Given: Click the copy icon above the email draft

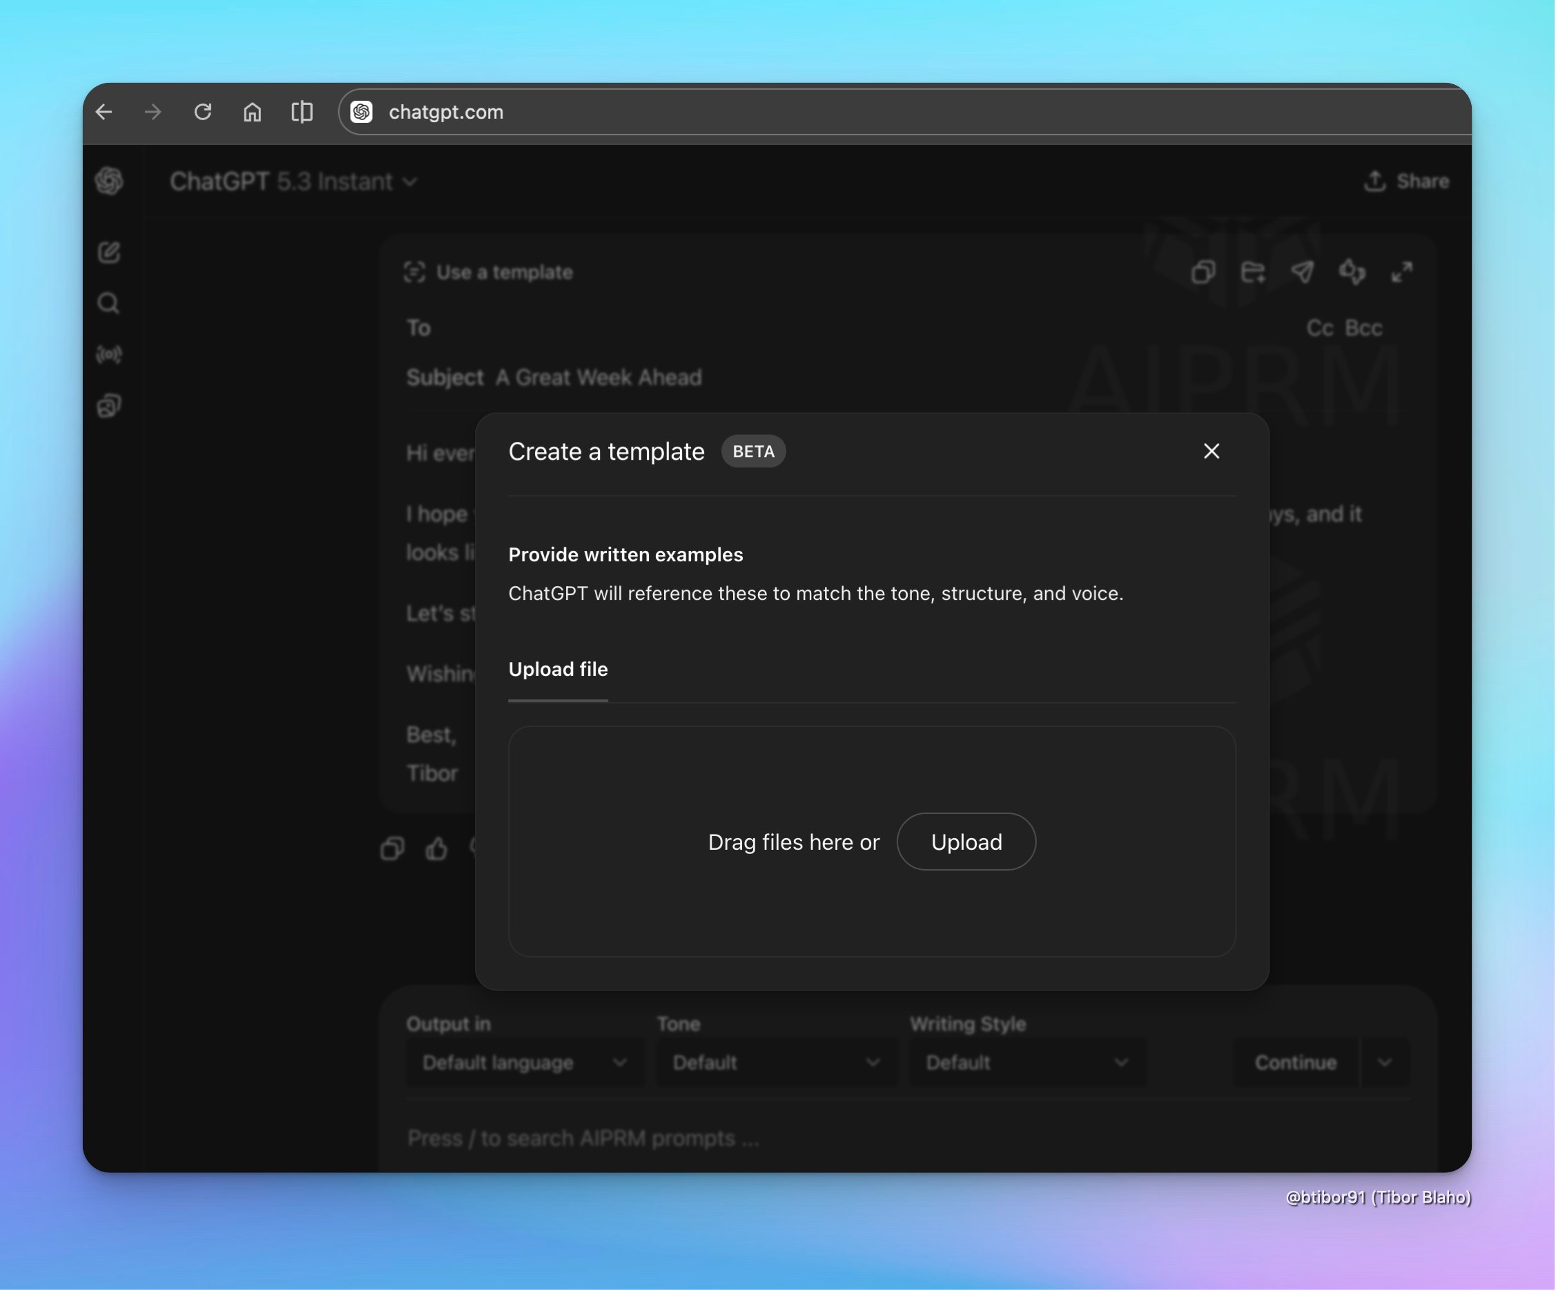Looking at the screenshot, I should [x=1203, y=273].
